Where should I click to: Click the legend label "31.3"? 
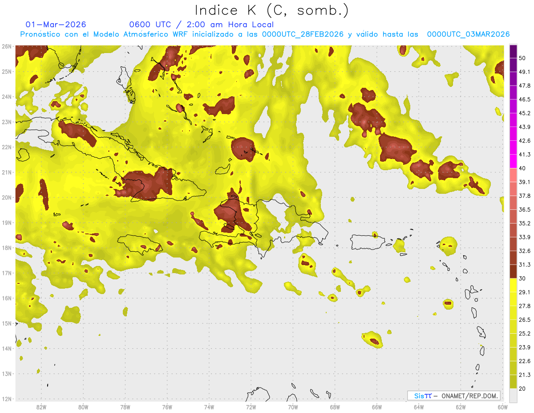click(525, 265)
